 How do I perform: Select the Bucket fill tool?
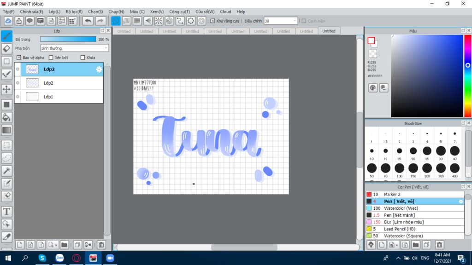(x=6, y=117)
